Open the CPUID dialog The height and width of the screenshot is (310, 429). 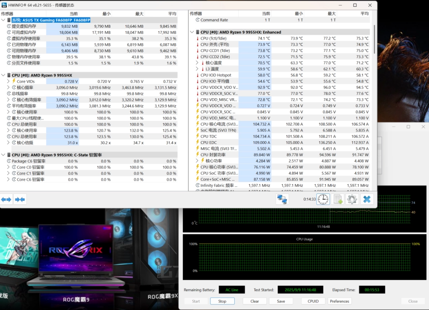(x=313, y=301)
